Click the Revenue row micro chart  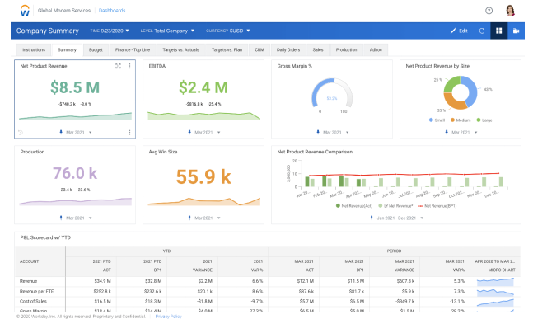[495, 281]
